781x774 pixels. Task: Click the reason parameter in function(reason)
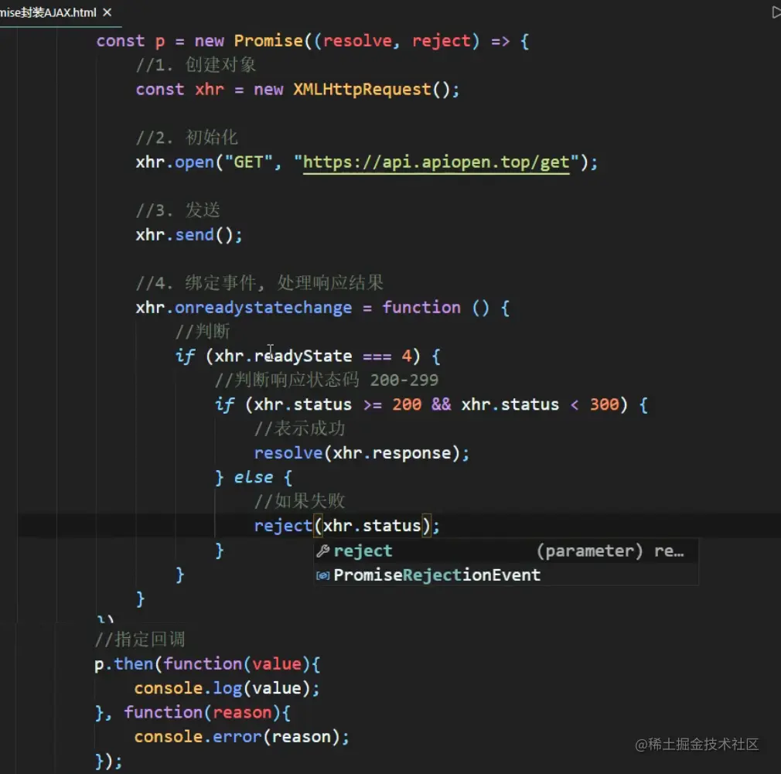pos(242,713)
